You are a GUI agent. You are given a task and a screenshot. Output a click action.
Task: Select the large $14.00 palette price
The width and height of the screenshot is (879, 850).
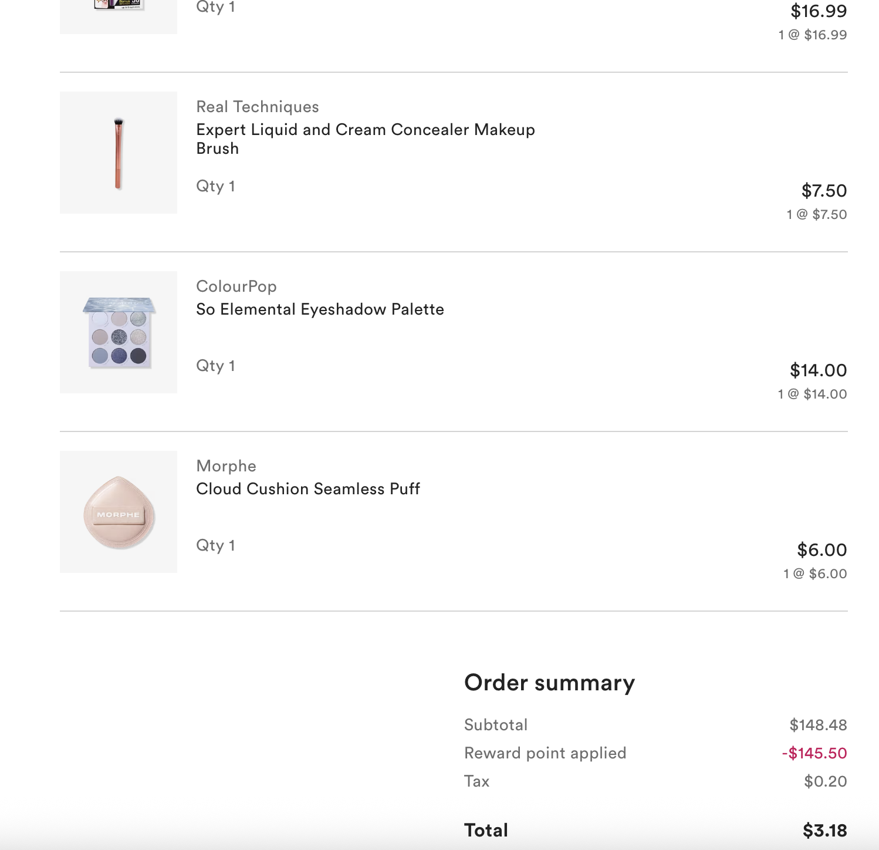818,370
